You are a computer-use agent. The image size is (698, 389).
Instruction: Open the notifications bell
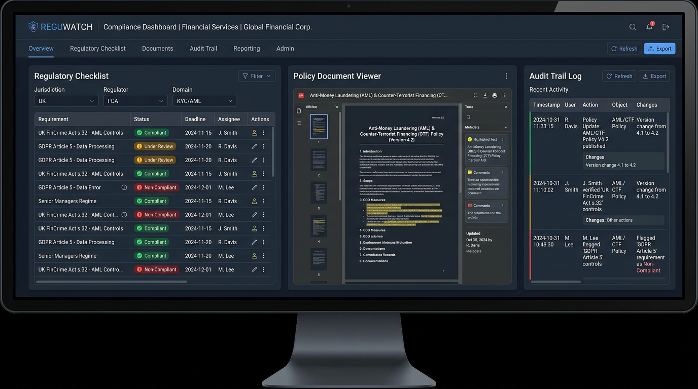coord(649,27)
